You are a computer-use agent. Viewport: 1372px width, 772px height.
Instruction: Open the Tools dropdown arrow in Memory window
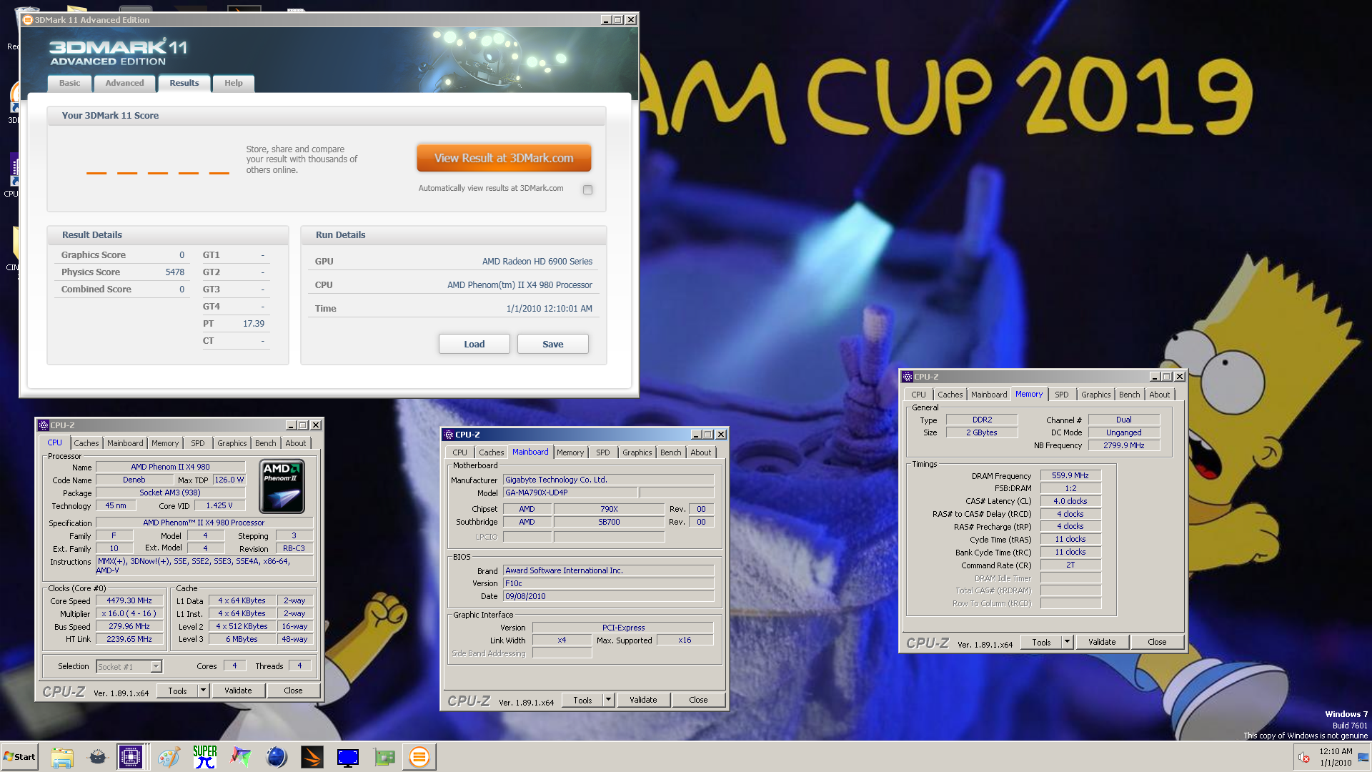1067,642
